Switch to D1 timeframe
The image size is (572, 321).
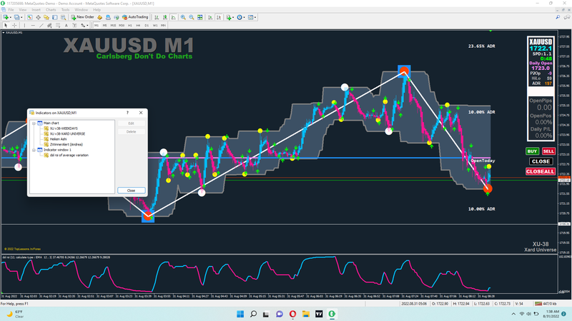click(147, 26)
